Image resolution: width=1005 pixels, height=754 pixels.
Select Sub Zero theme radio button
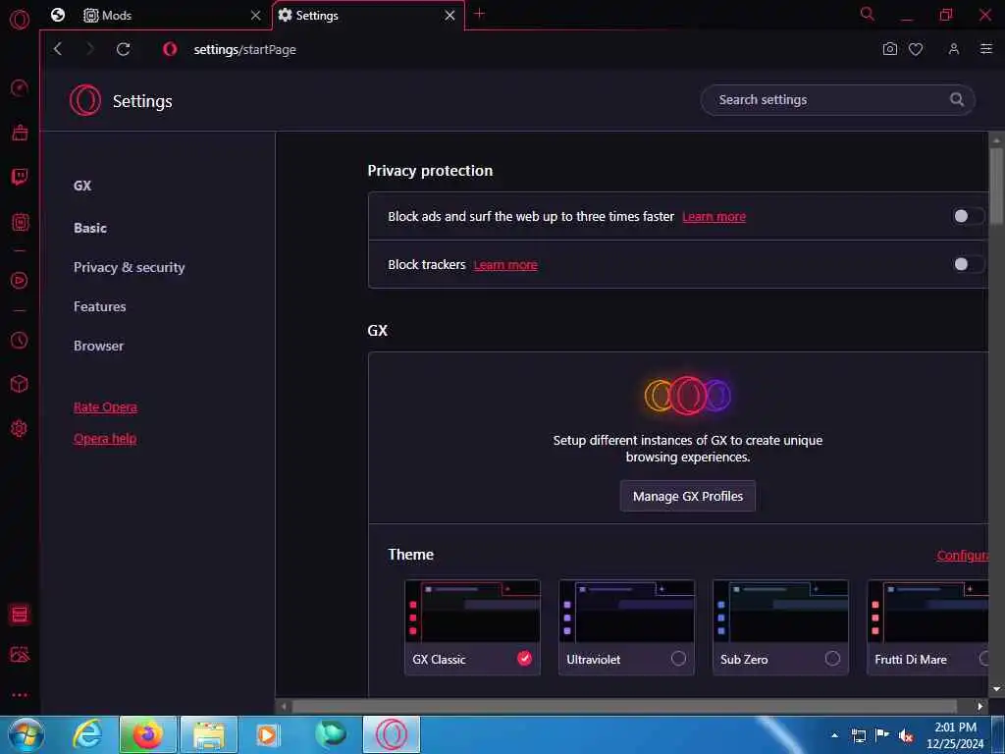(832, 658)
